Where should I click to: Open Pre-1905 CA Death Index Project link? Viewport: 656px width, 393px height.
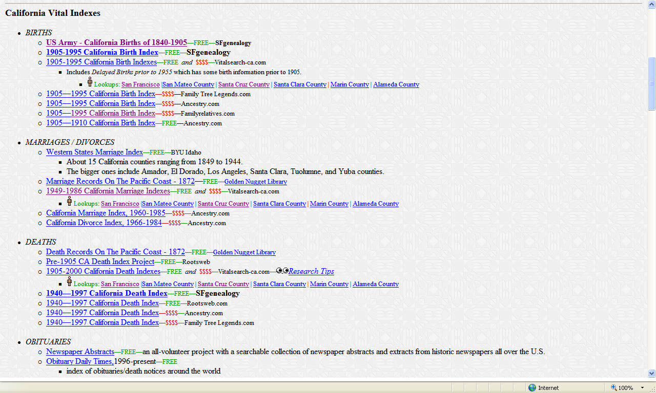click(100, 261)
